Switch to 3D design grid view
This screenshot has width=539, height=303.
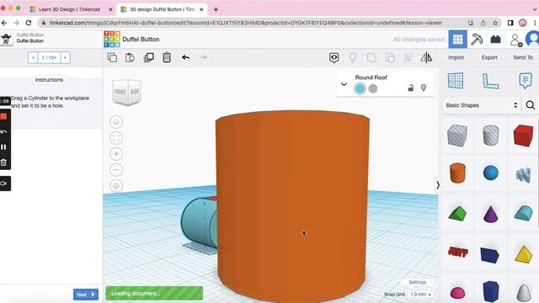click(457, 40)
